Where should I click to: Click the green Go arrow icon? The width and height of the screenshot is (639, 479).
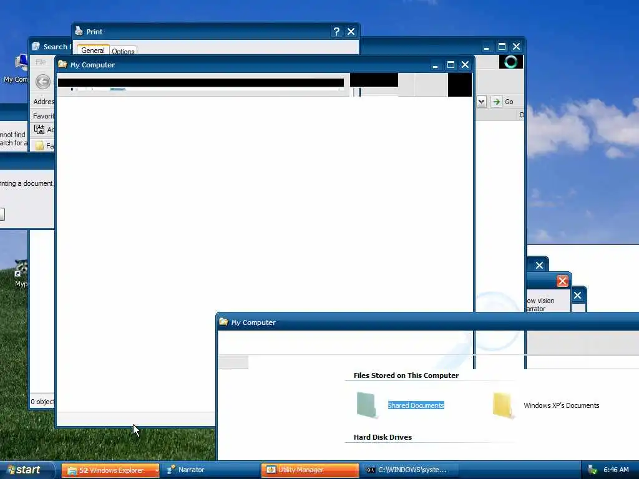(x=496, y=102)
